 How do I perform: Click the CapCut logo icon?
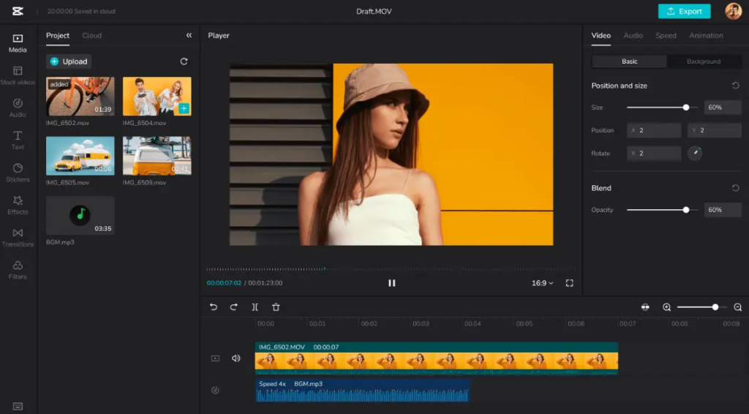(18, 11)
